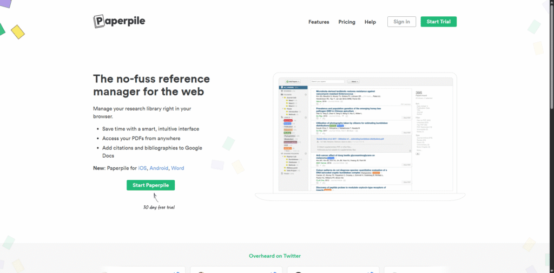
Task: Click the Paperpile logo
Action: click(x=119, y=21)
